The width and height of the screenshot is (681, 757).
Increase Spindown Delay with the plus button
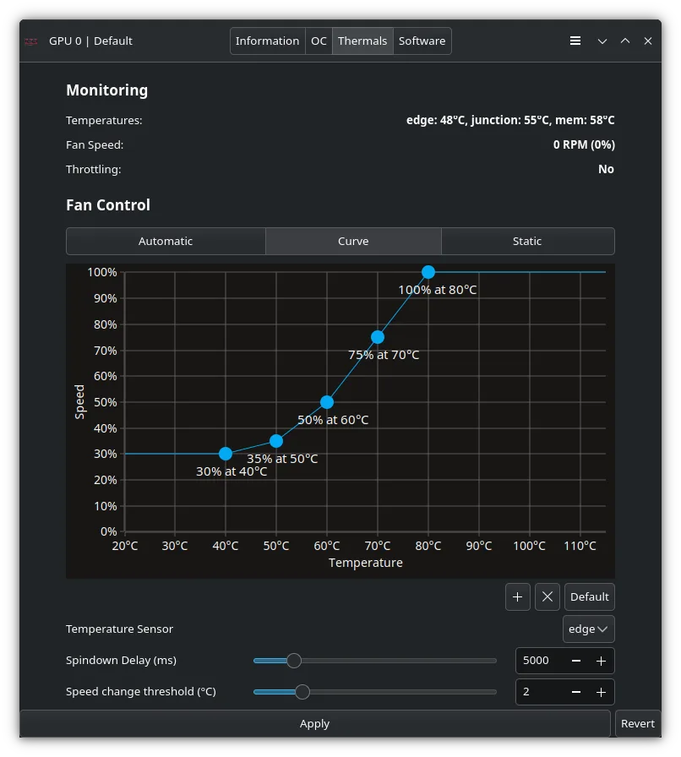(601, 661)
